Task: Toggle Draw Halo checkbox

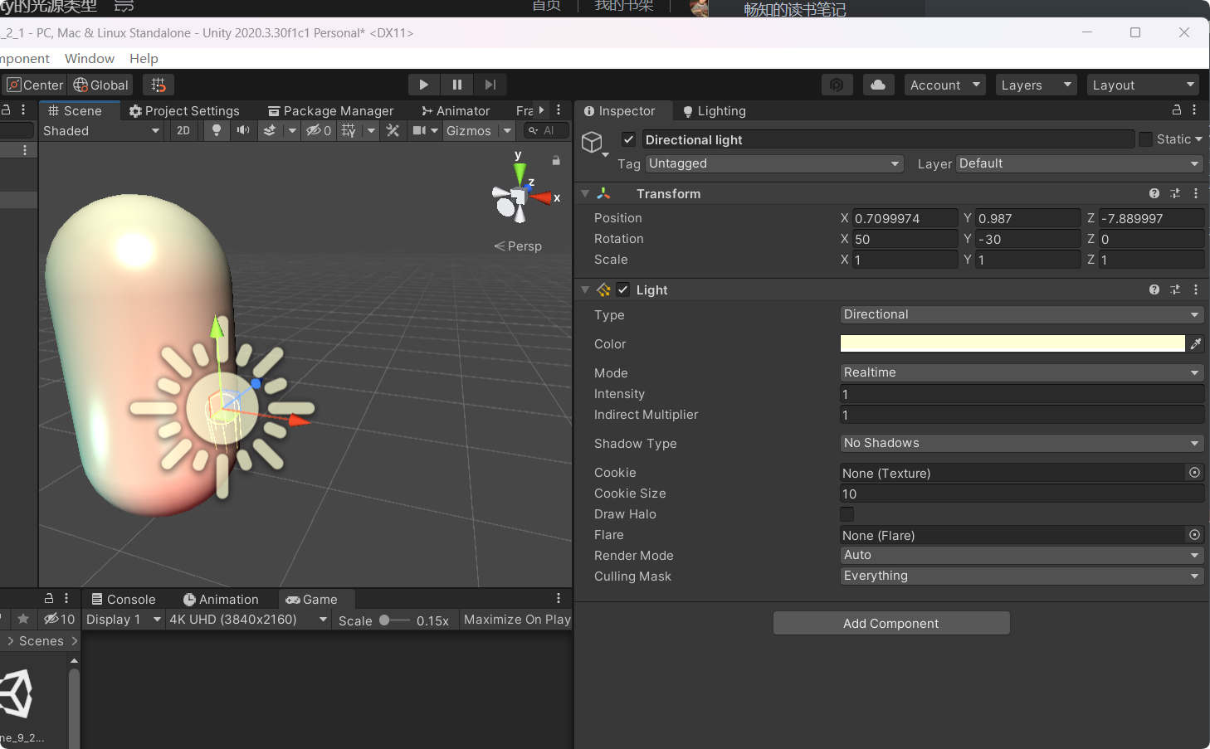Action: [x=847, y=514]
